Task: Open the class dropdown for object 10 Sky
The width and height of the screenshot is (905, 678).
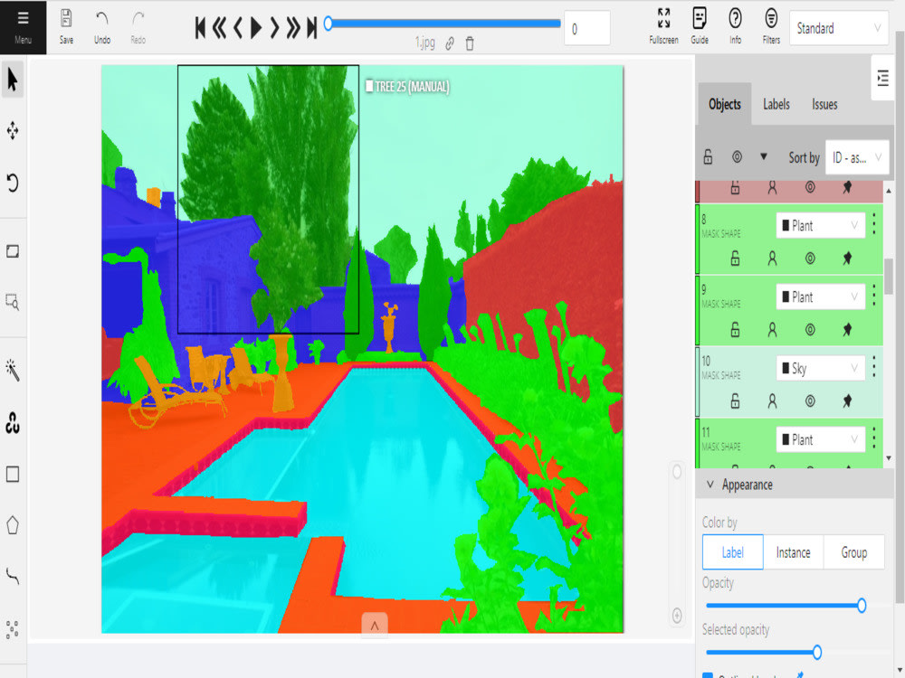Action: pyautogui.click(x=819, y=368)
